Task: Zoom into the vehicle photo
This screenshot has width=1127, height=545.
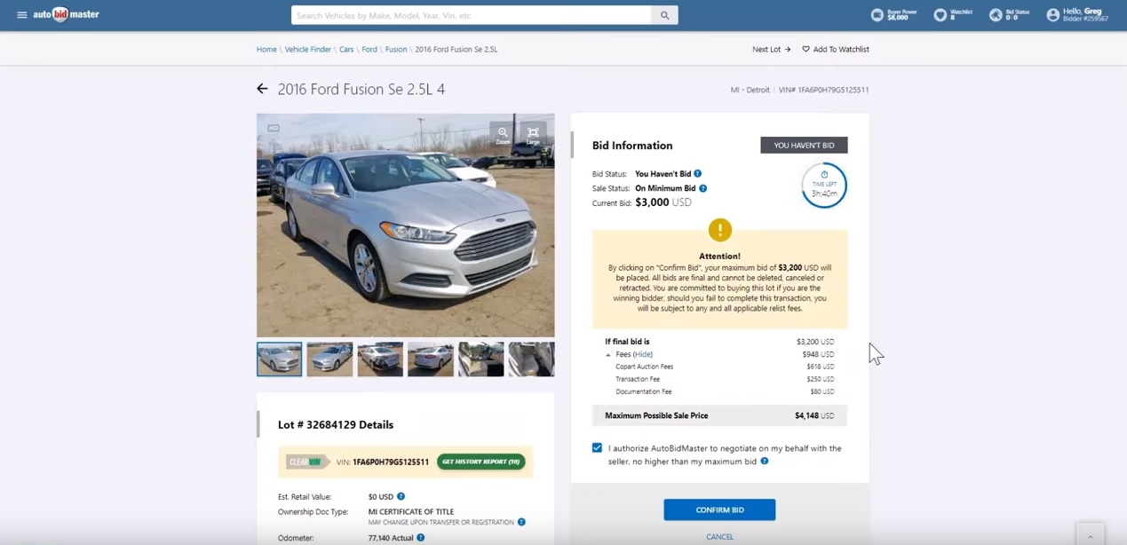Action: point(503,134)
